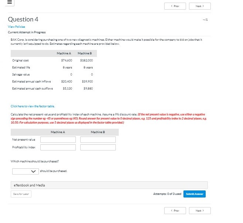This screenshot has height=223, width=243.
Task: Focus Machine A net present value field
Action: (x=58, y=139)
